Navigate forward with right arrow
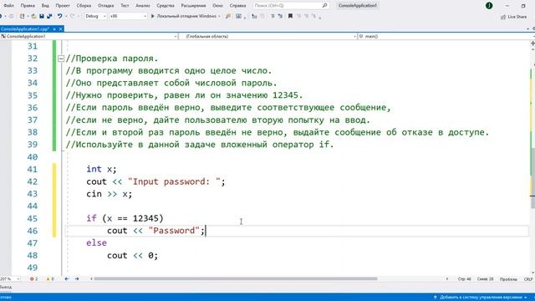This screenshot has height=301, width=535. click(77, 278)
